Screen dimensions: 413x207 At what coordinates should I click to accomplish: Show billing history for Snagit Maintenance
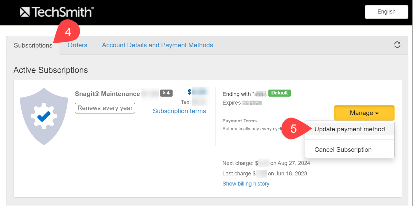point(246,183)
